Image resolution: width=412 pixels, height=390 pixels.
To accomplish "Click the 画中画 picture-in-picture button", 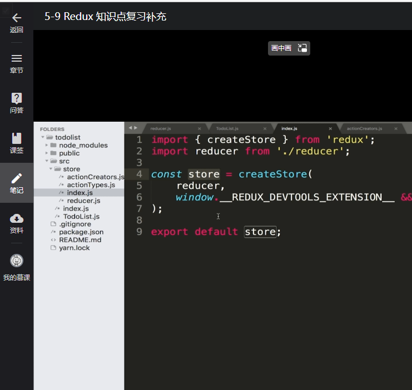I will [x=289, y=48].
